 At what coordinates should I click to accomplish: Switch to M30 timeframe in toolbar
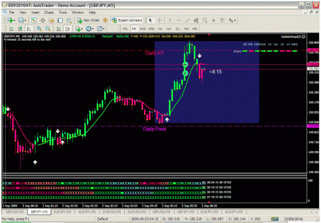point(152,29)
